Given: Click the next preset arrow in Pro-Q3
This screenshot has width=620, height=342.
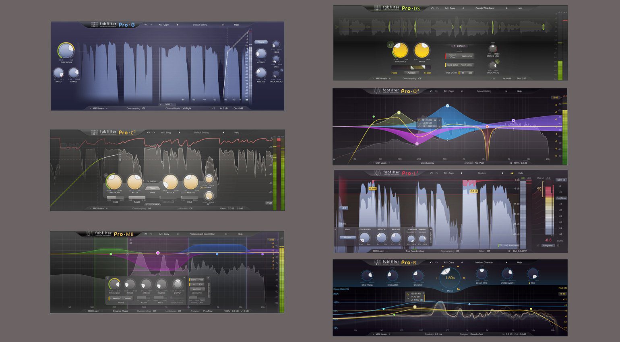Looking at the screenshot, I should coord(506,91).
